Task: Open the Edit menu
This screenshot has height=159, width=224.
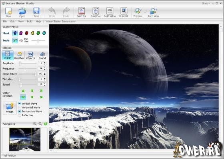Action: [x=12, y=22]
